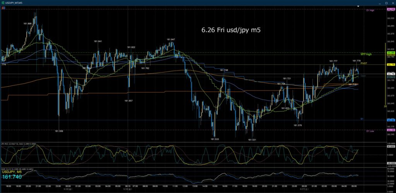Click the W1 High level label
Viewport: 396px width, 193px height.
pos(366,54)
